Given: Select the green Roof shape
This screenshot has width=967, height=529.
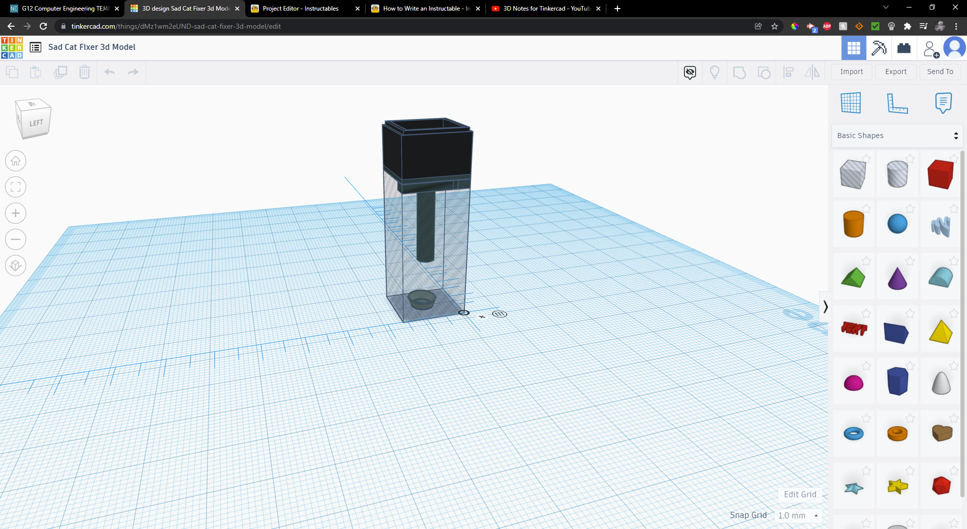Looking at the screenshot, I should 853,278.
